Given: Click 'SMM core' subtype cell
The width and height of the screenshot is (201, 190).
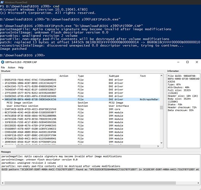Looking at the screenshot, I should click(x=114, y=109).
